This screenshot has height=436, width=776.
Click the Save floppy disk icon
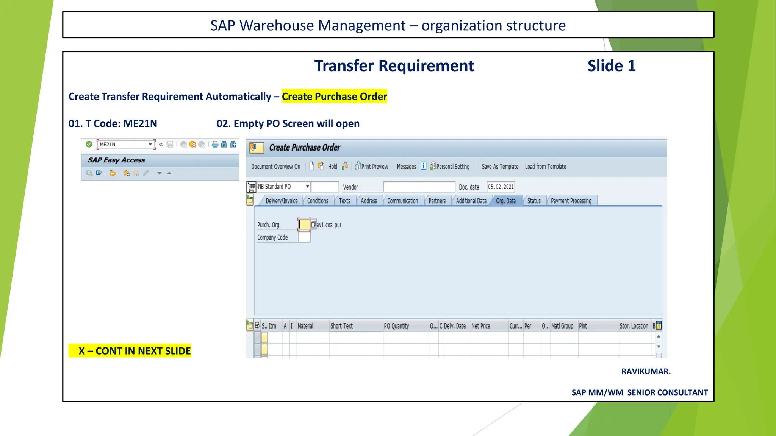click(170, 144)
